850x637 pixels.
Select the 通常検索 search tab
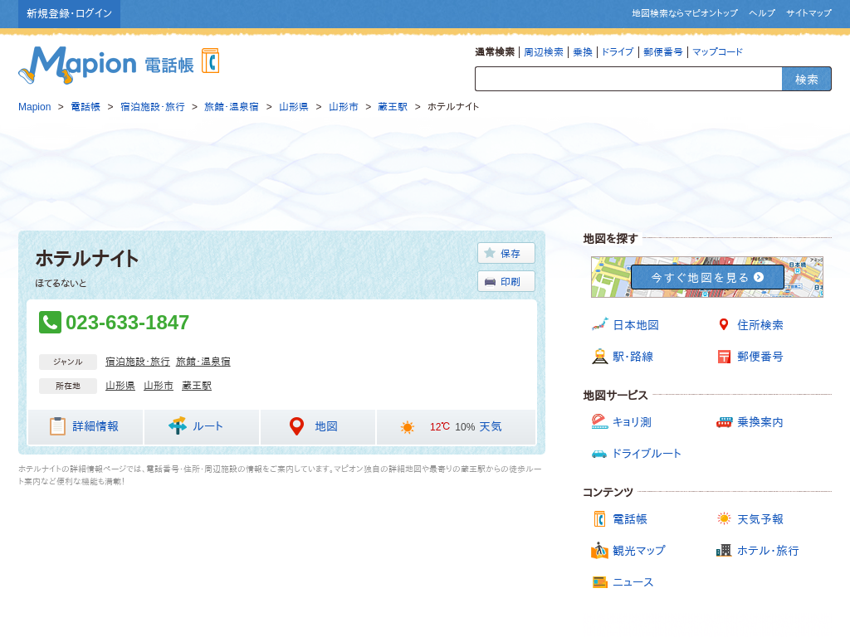[x=495, y=52]
